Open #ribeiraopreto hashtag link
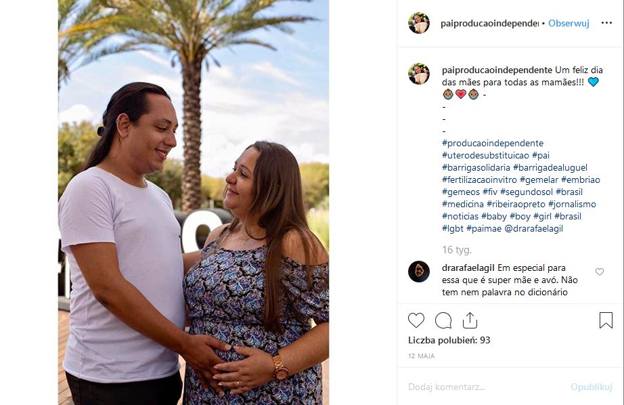The width and height of the screenshot is (624, 405). coord(516,205)
